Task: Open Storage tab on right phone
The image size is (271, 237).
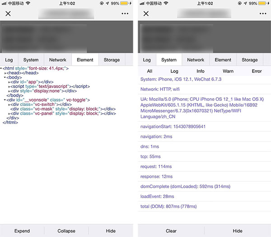Action: point(250,60)
